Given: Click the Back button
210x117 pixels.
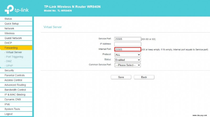Looking at the screenshot, I should point(144,77).
